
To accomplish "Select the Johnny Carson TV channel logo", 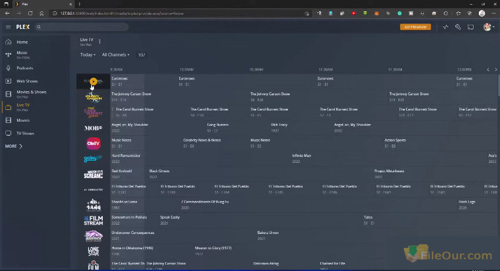I will coord(93,97).
